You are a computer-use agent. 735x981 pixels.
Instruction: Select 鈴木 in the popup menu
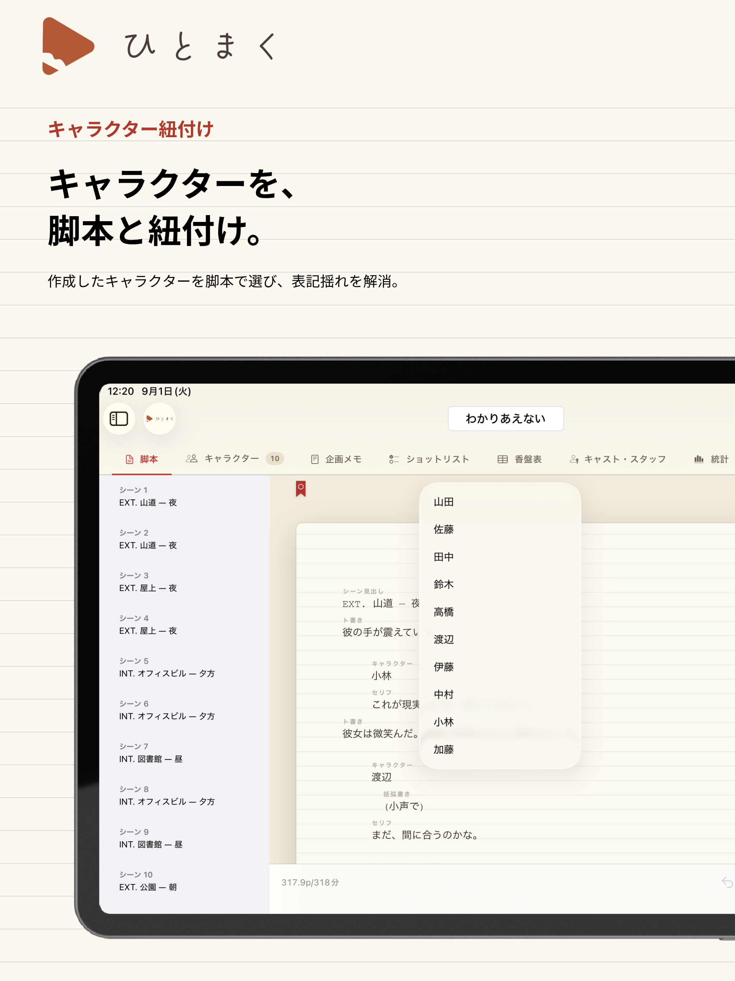(500, 584)
